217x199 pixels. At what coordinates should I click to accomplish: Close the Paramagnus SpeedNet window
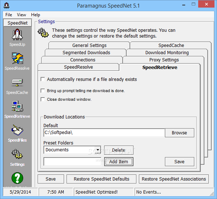coord(207,4)
